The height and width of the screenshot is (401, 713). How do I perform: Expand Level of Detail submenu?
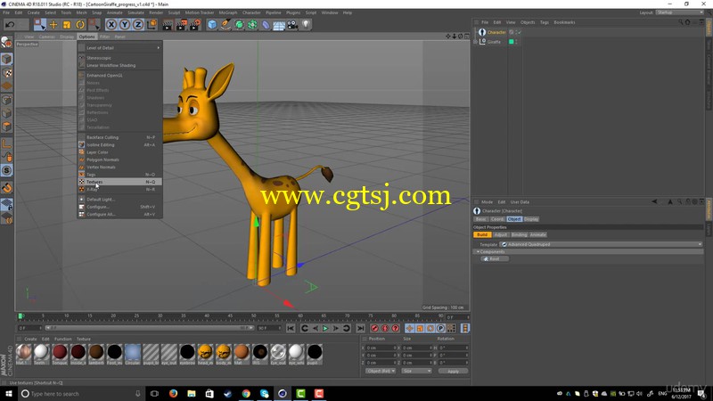[120, 48]
